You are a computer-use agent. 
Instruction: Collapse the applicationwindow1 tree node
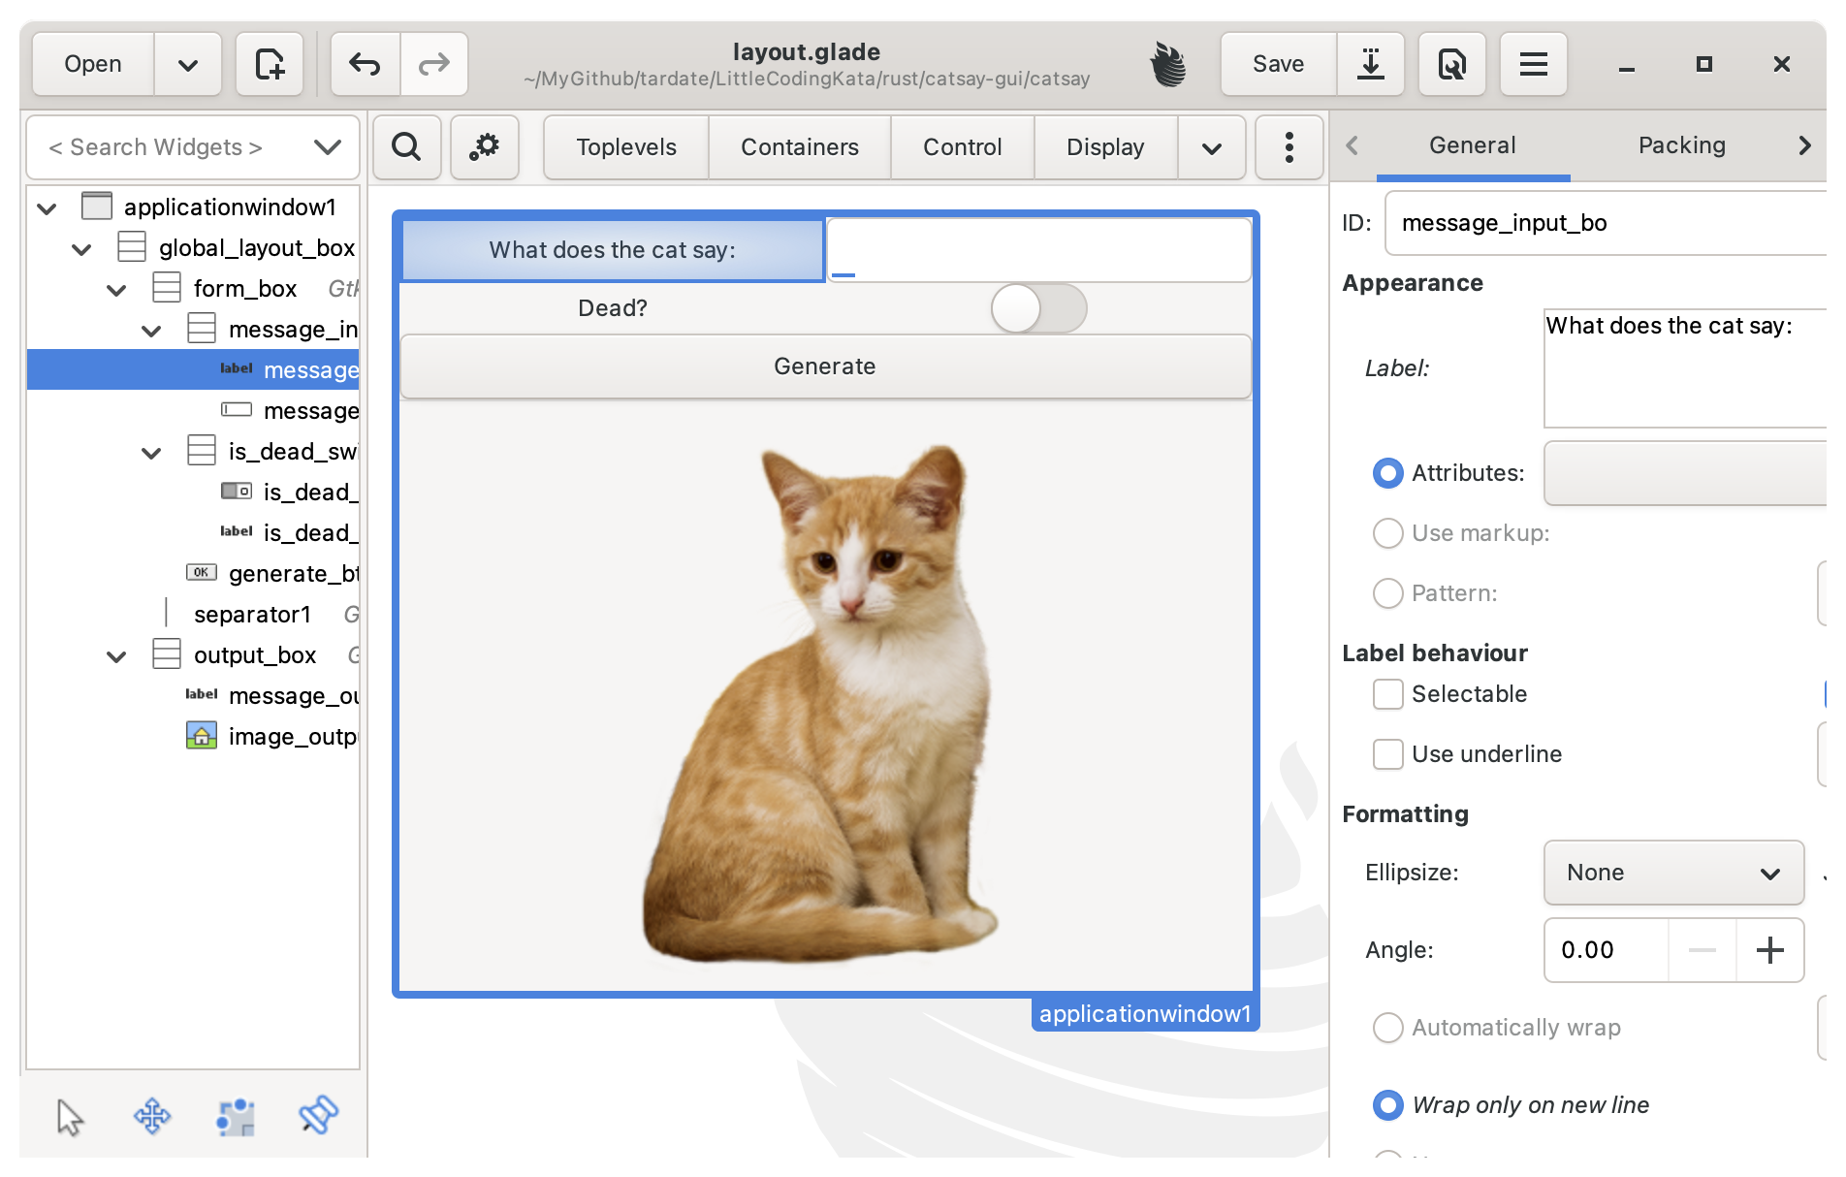47,207
